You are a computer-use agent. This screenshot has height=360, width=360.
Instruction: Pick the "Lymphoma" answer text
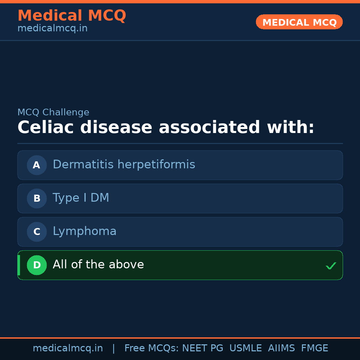pos(84,231)
